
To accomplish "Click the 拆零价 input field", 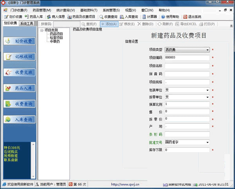I will (187, 119).
